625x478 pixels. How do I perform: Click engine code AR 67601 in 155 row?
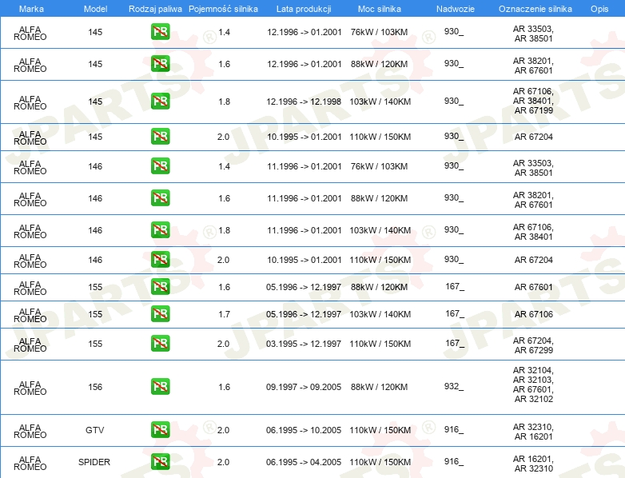point(533,287)
